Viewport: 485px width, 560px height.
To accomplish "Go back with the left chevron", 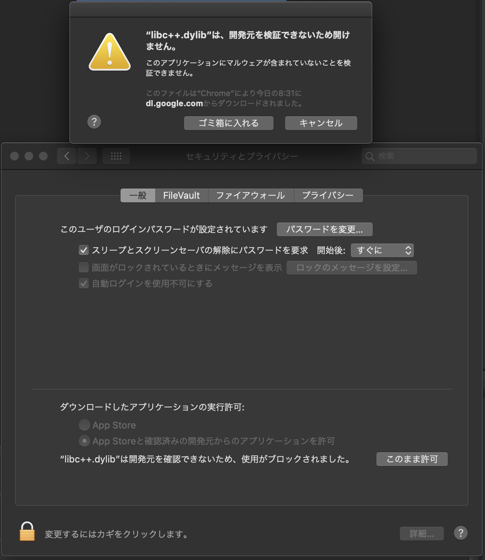I will coord(67,156).
